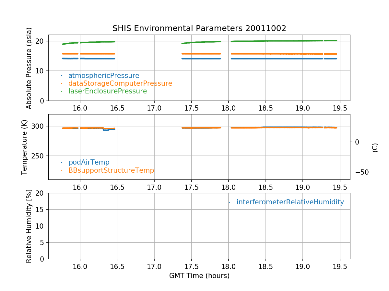
Task: Click the laserEnclosurePressure legend label
Action: point(107,91)
